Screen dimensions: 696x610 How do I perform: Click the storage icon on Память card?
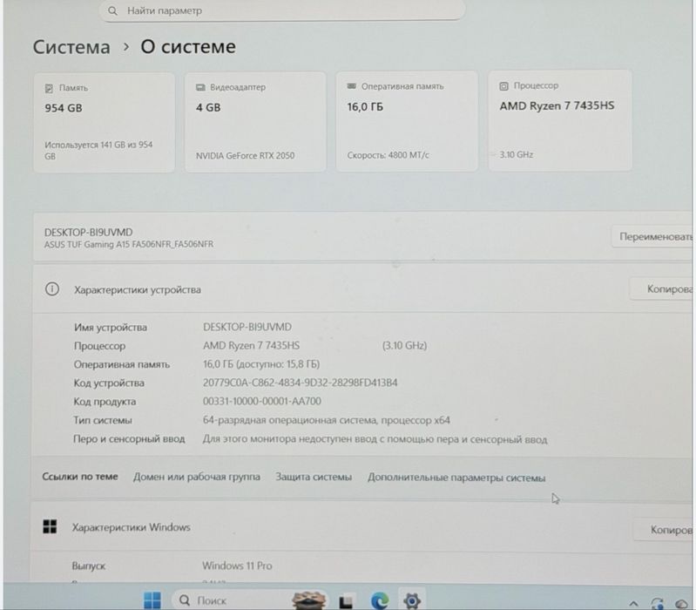tap(49, 88)
